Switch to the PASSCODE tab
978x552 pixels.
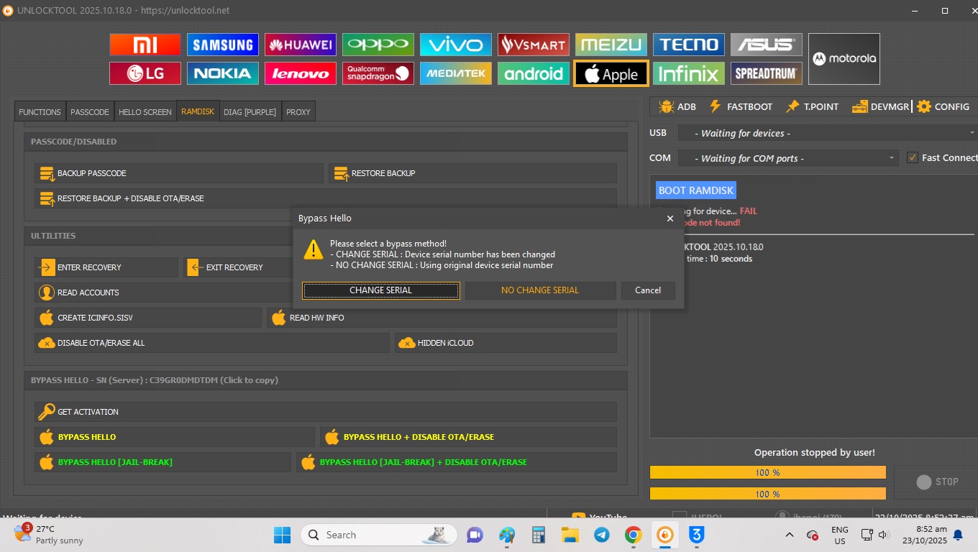(90, 112)
